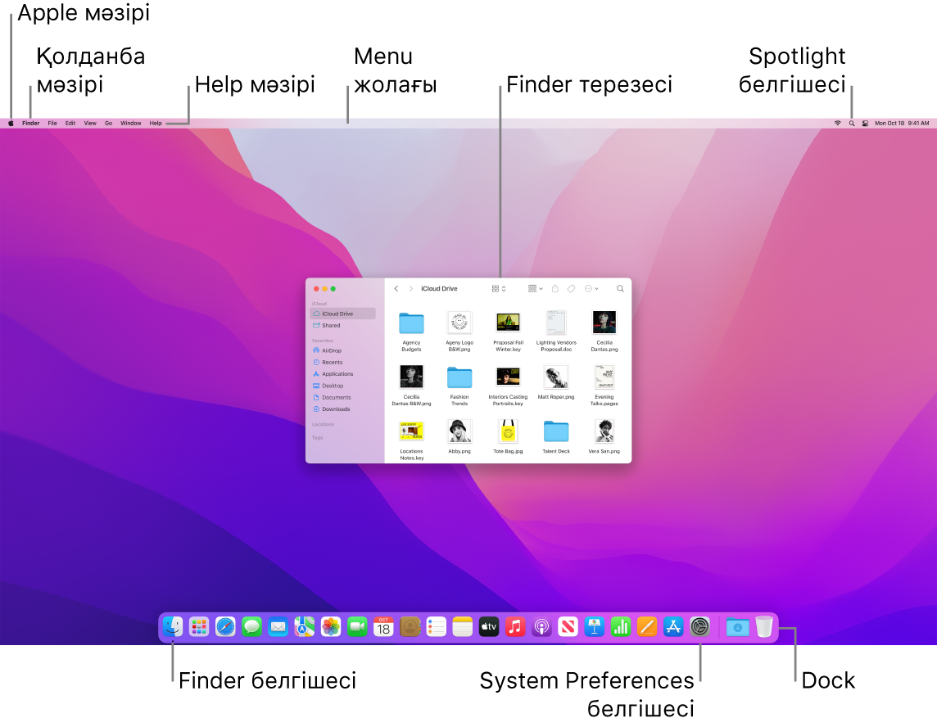Open System Preferences gear in Dock
937x727 pixels.
699,626
